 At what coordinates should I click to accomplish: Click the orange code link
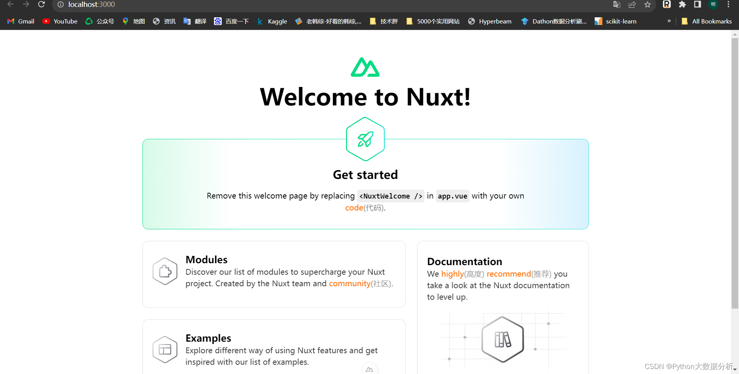(x=354, y=208)
